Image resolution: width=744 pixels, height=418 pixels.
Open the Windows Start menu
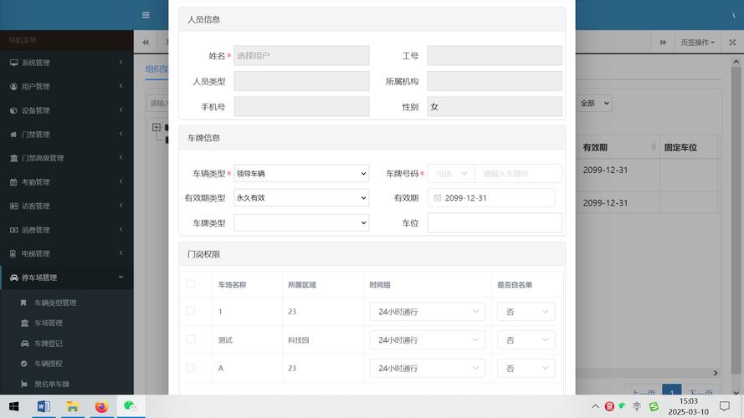(x=13, y=406)
